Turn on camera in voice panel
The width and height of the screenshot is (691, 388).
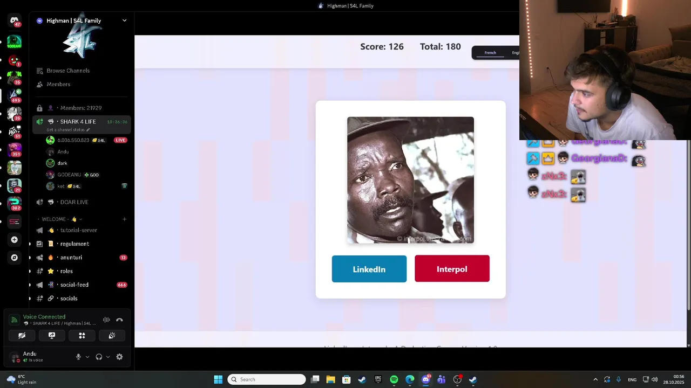click(x=22, y=335)
